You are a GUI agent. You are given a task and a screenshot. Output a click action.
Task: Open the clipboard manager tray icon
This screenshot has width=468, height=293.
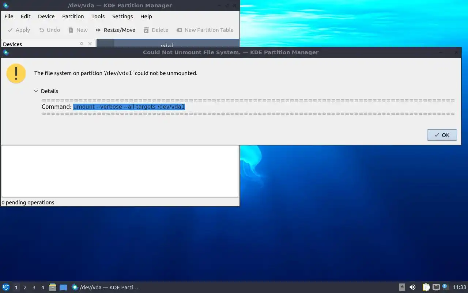(x=426, y=288)
